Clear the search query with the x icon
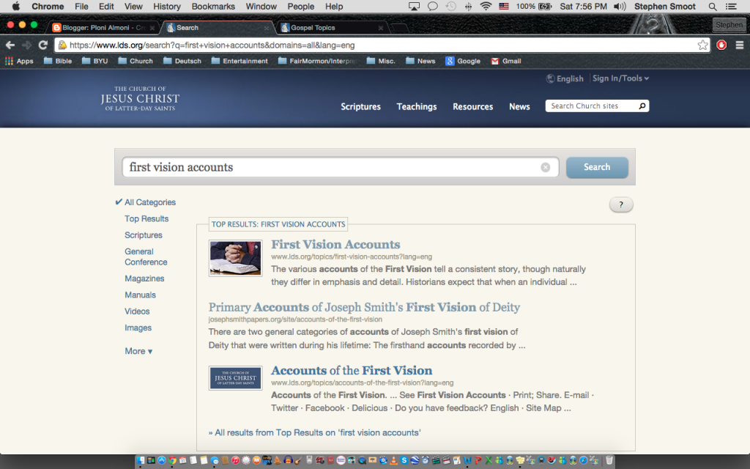Image resolution: width=750 pixels, height=469 pixels. (x=545, y=167)
